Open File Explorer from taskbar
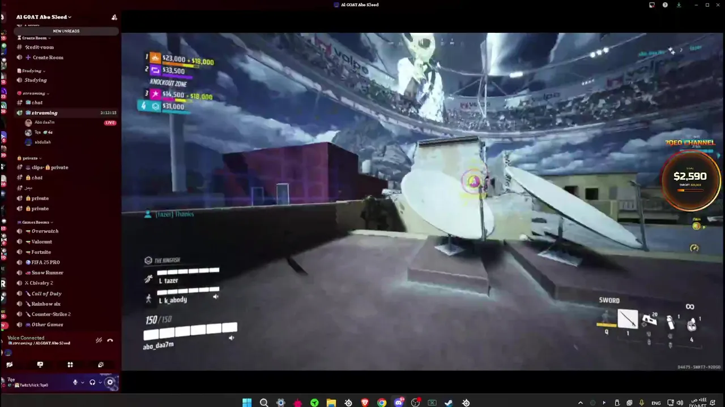The image size is (725, 407). click(331, 402)
